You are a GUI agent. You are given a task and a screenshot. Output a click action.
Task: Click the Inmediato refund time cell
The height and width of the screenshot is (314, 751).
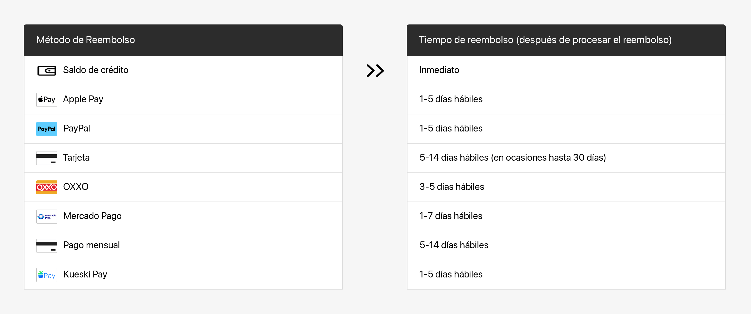439,70
